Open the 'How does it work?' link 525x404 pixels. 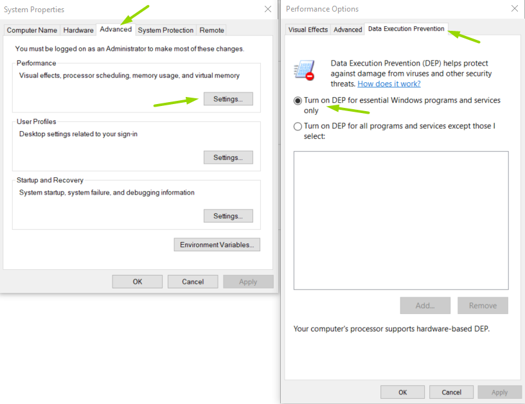[389, 84]
